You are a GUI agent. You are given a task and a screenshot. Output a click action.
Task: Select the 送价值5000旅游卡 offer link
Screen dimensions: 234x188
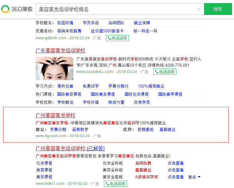click(107, 31)
